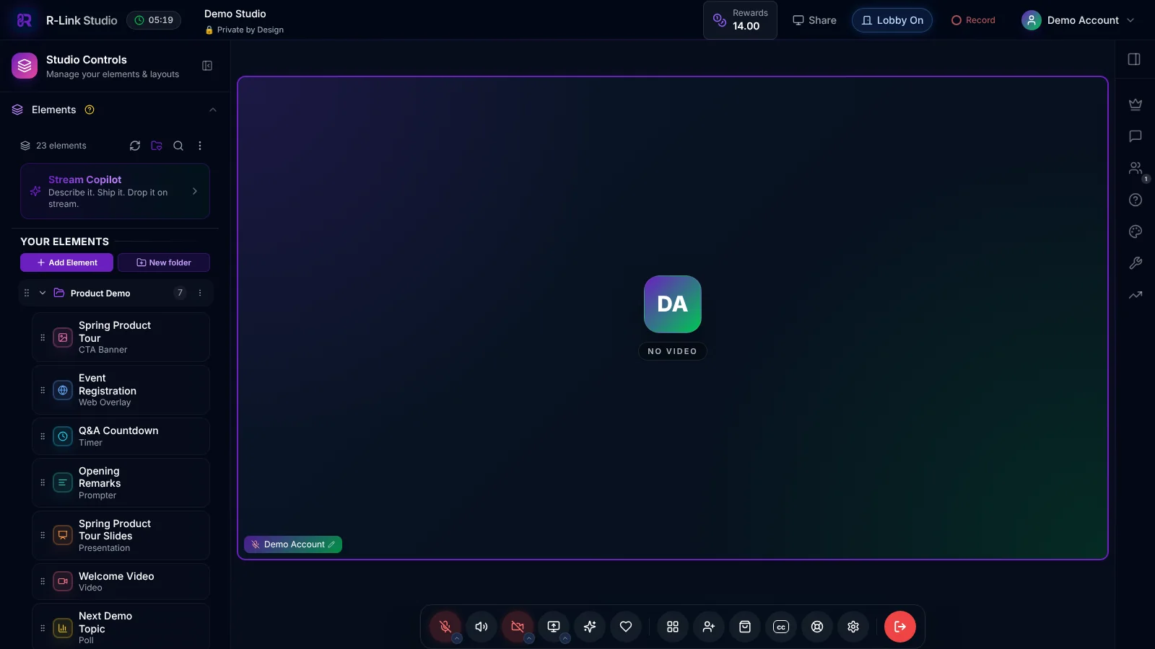Open the palette theme icon
Image resolution: width=1155 pixels, height=649 pixels.
[1136, 231]
